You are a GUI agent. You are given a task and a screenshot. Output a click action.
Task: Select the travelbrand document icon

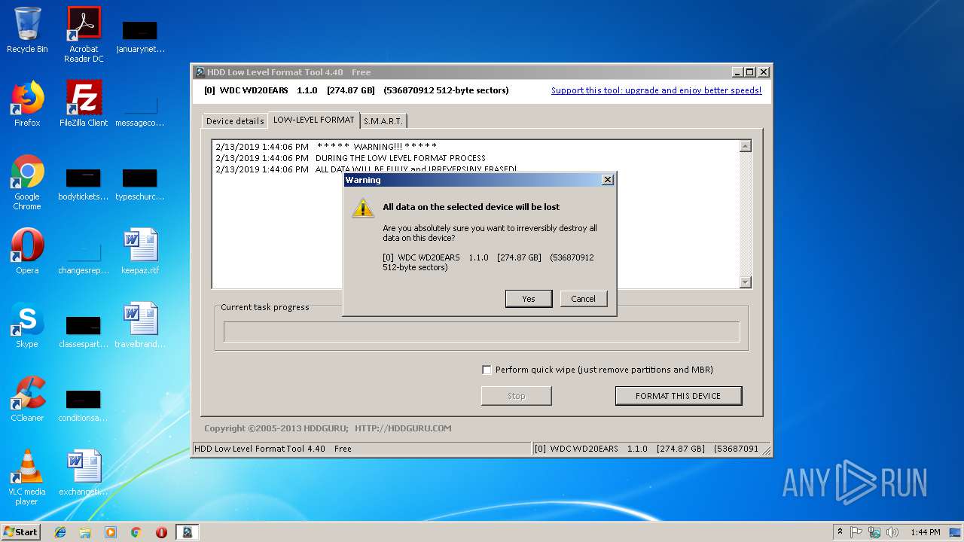pos(140,325)
